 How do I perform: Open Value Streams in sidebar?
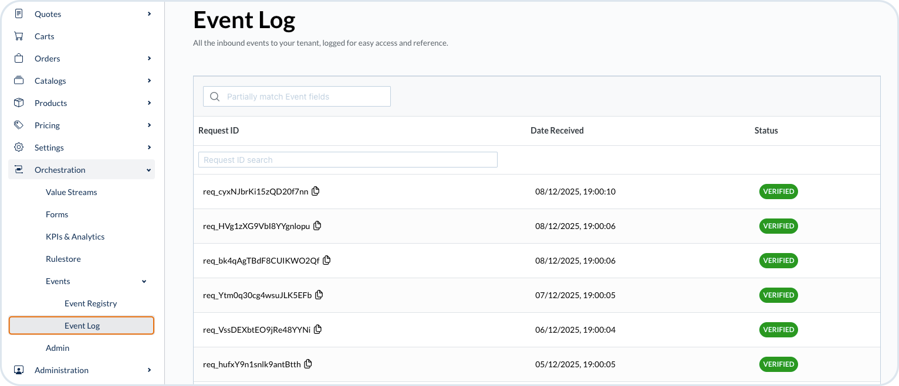coord(71,192)
